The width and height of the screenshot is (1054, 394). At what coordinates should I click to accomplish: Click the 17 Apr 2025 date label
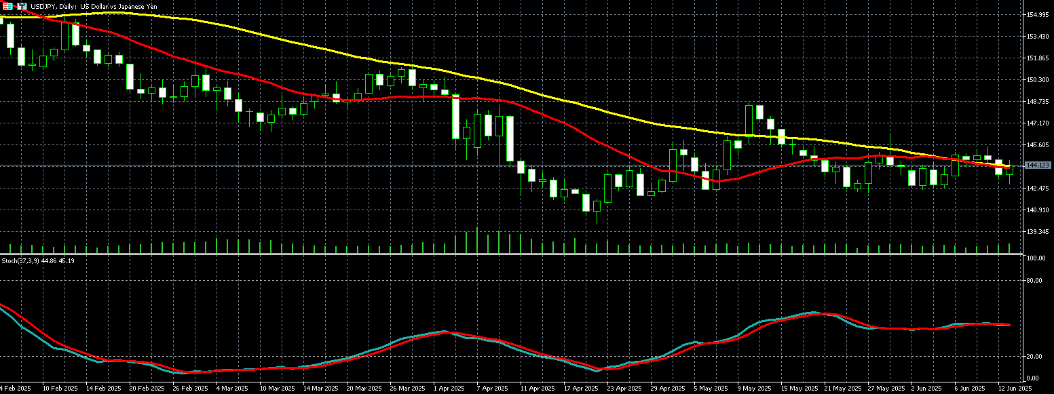pyautogui.click(x=581, y=389)
